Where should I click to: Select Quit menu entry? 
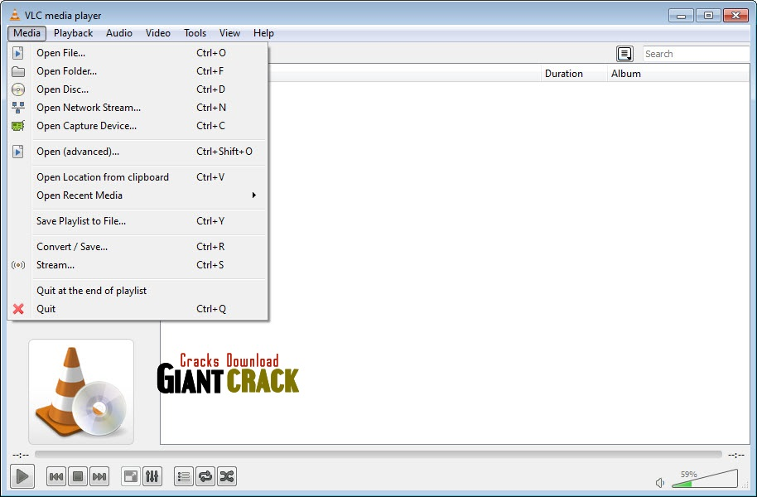pos(137,309)
